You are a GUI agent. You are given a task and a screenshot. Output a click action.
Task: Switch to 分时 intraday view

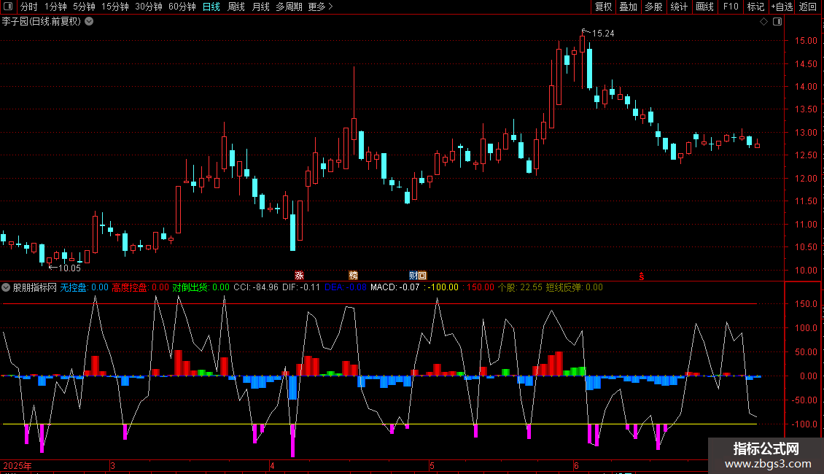click(x=29, y=7)
